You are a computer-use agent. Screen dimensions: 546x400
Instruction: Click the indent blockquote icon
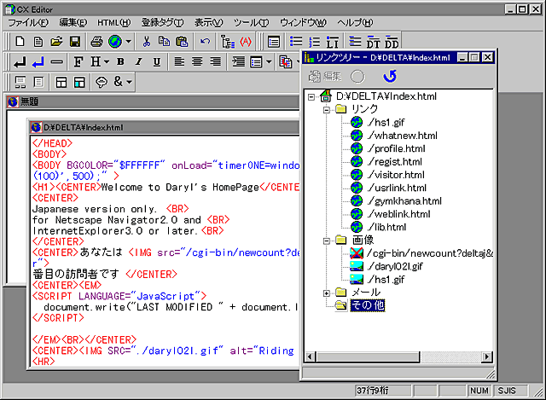pyautogui.click(x=239, y=62)
